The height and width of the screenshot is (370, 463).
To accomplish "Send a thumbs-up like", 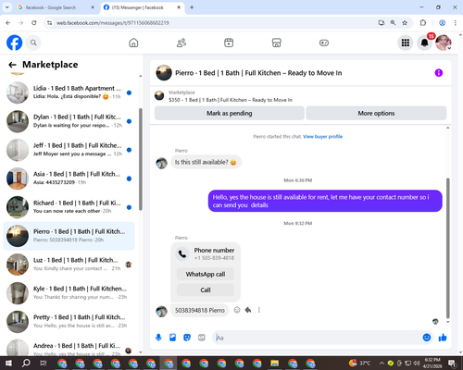I will [443, 338].
